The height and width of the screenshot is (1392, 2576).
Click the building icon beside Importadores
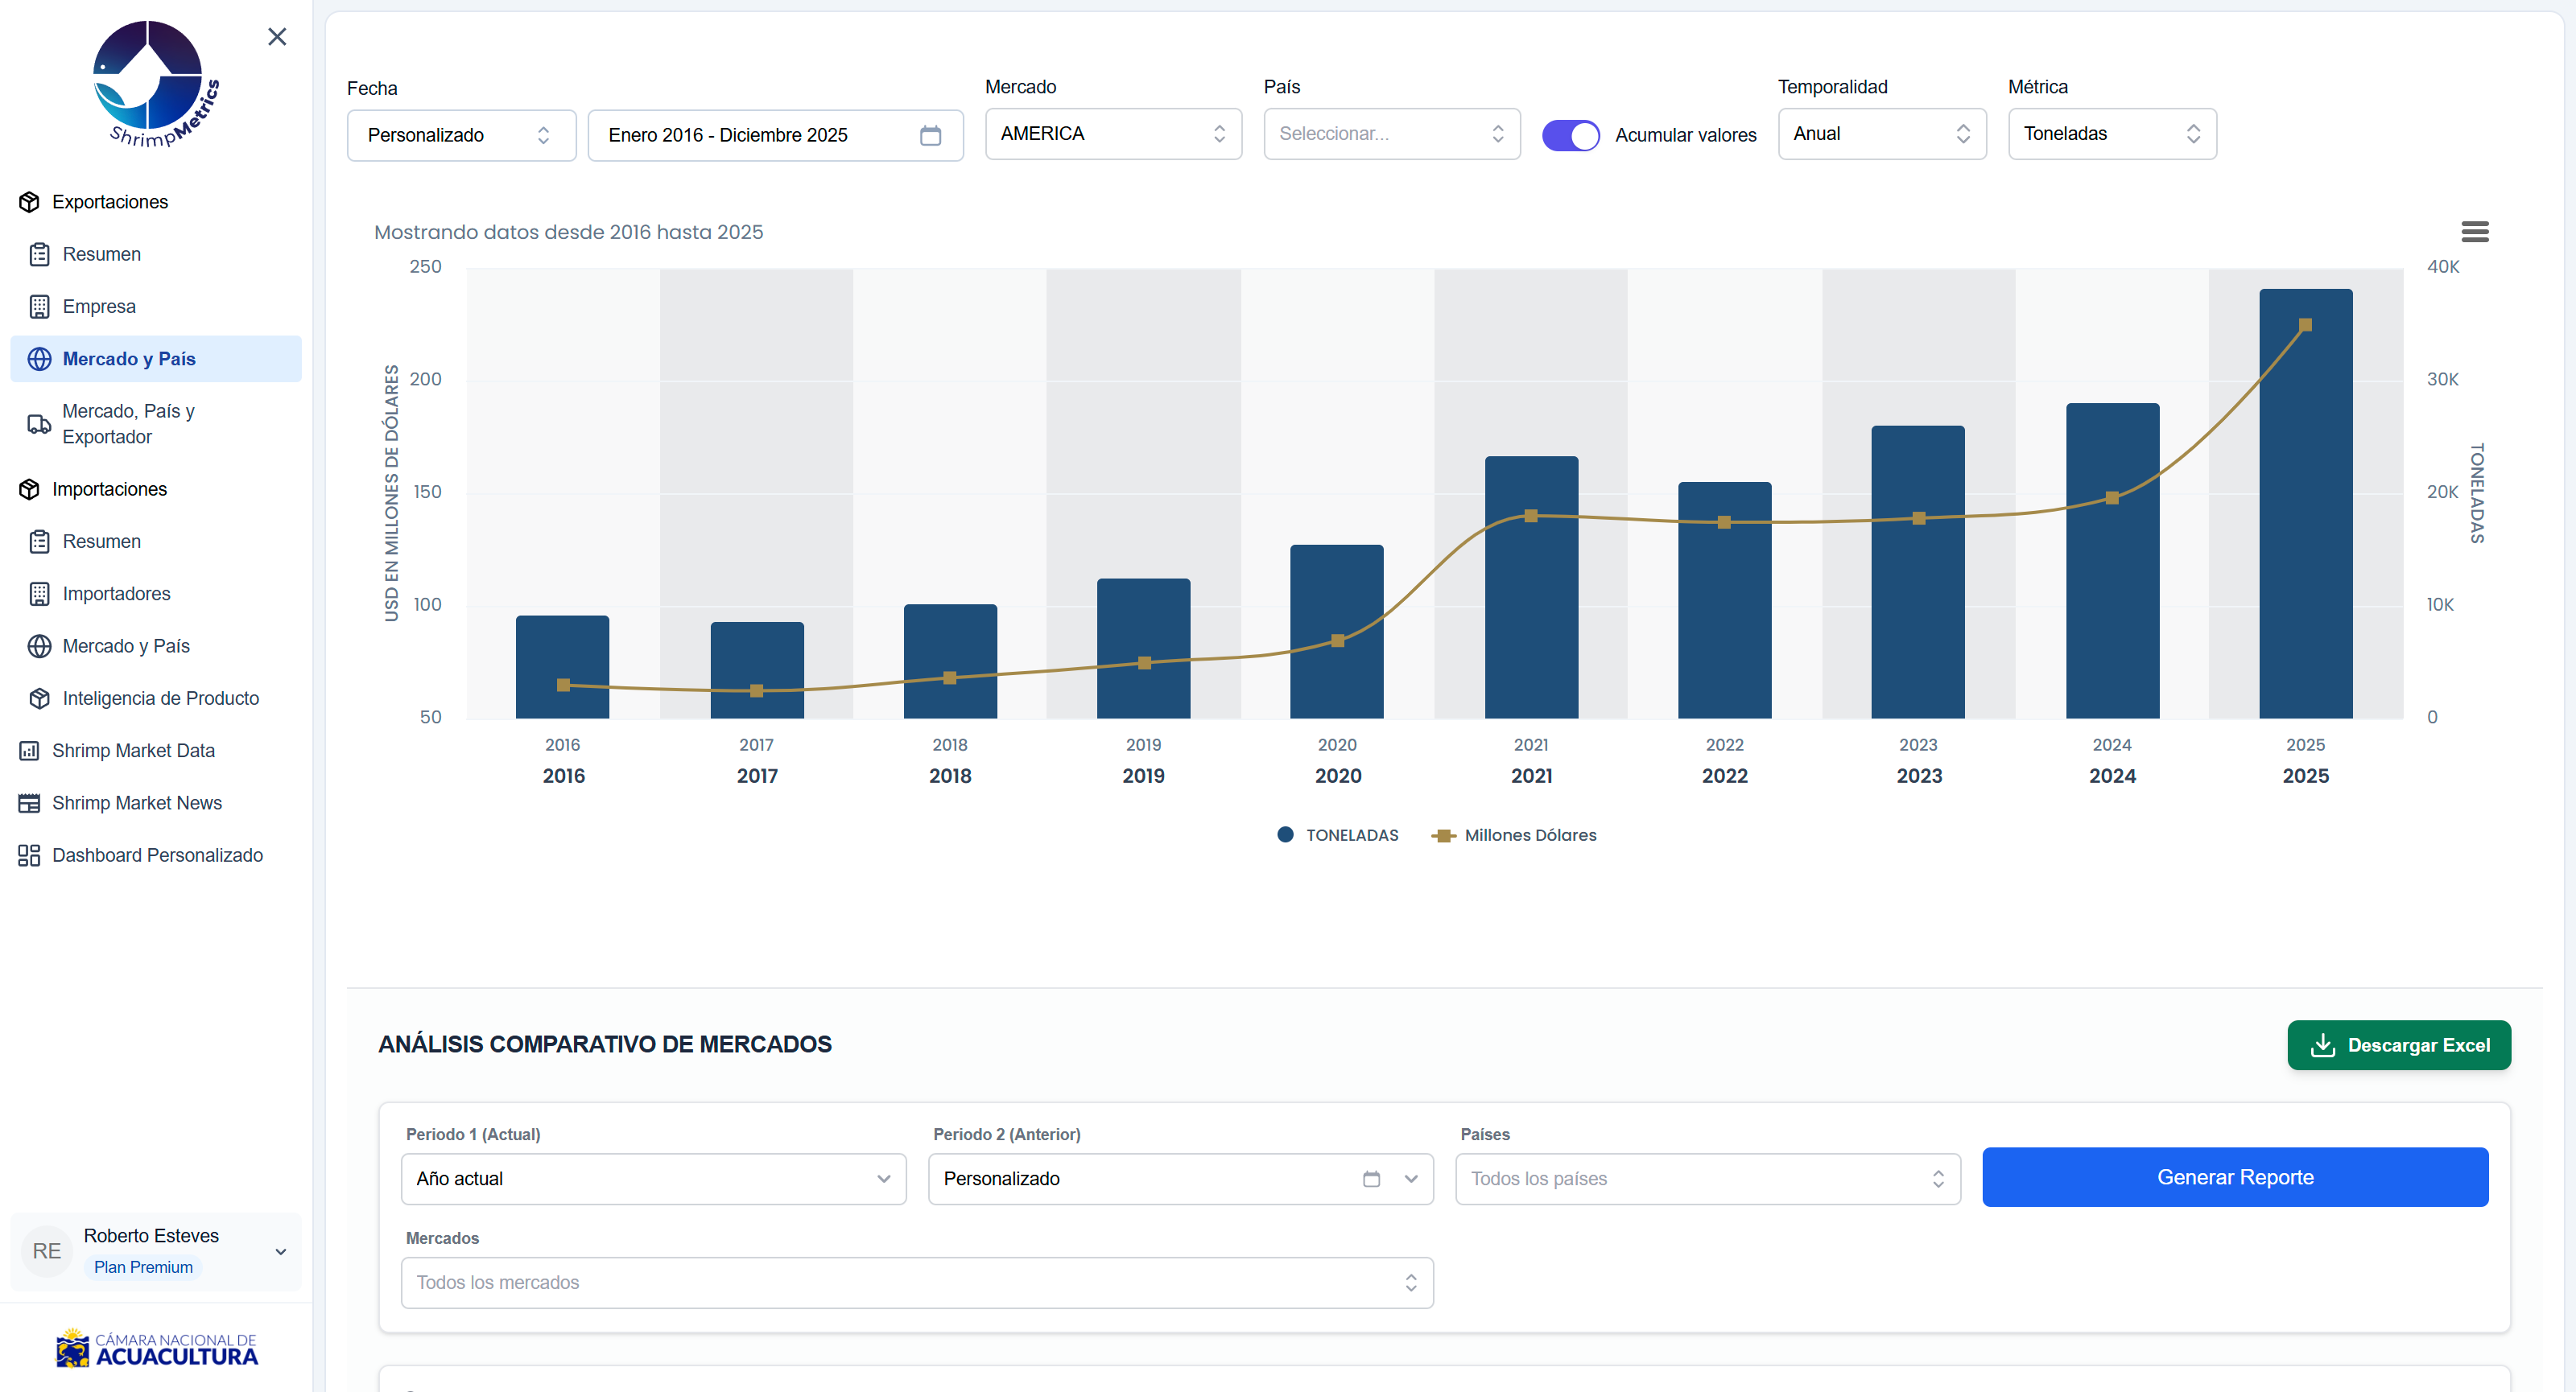(x=39, y=594)
